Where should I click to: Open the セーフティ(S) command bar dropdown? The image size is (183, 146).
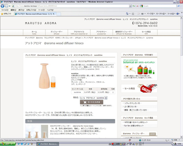click(x=161, y=13)
